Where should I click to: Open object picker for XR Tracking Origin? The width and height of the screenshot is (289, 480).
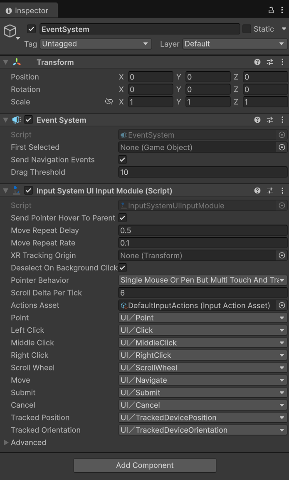[282, 255]
